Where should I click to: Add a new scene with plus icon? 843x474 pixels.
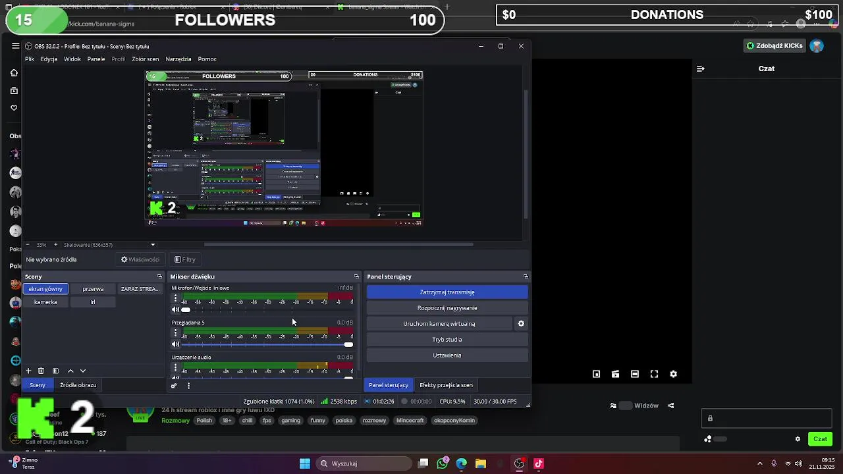pos(28,371)
